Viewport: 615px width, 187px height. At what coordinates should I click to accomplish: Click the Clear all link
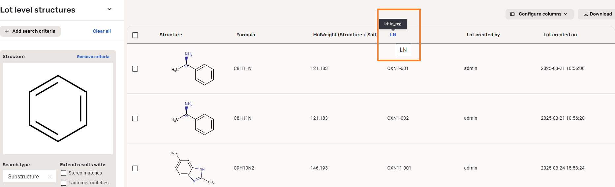[102, 31]
